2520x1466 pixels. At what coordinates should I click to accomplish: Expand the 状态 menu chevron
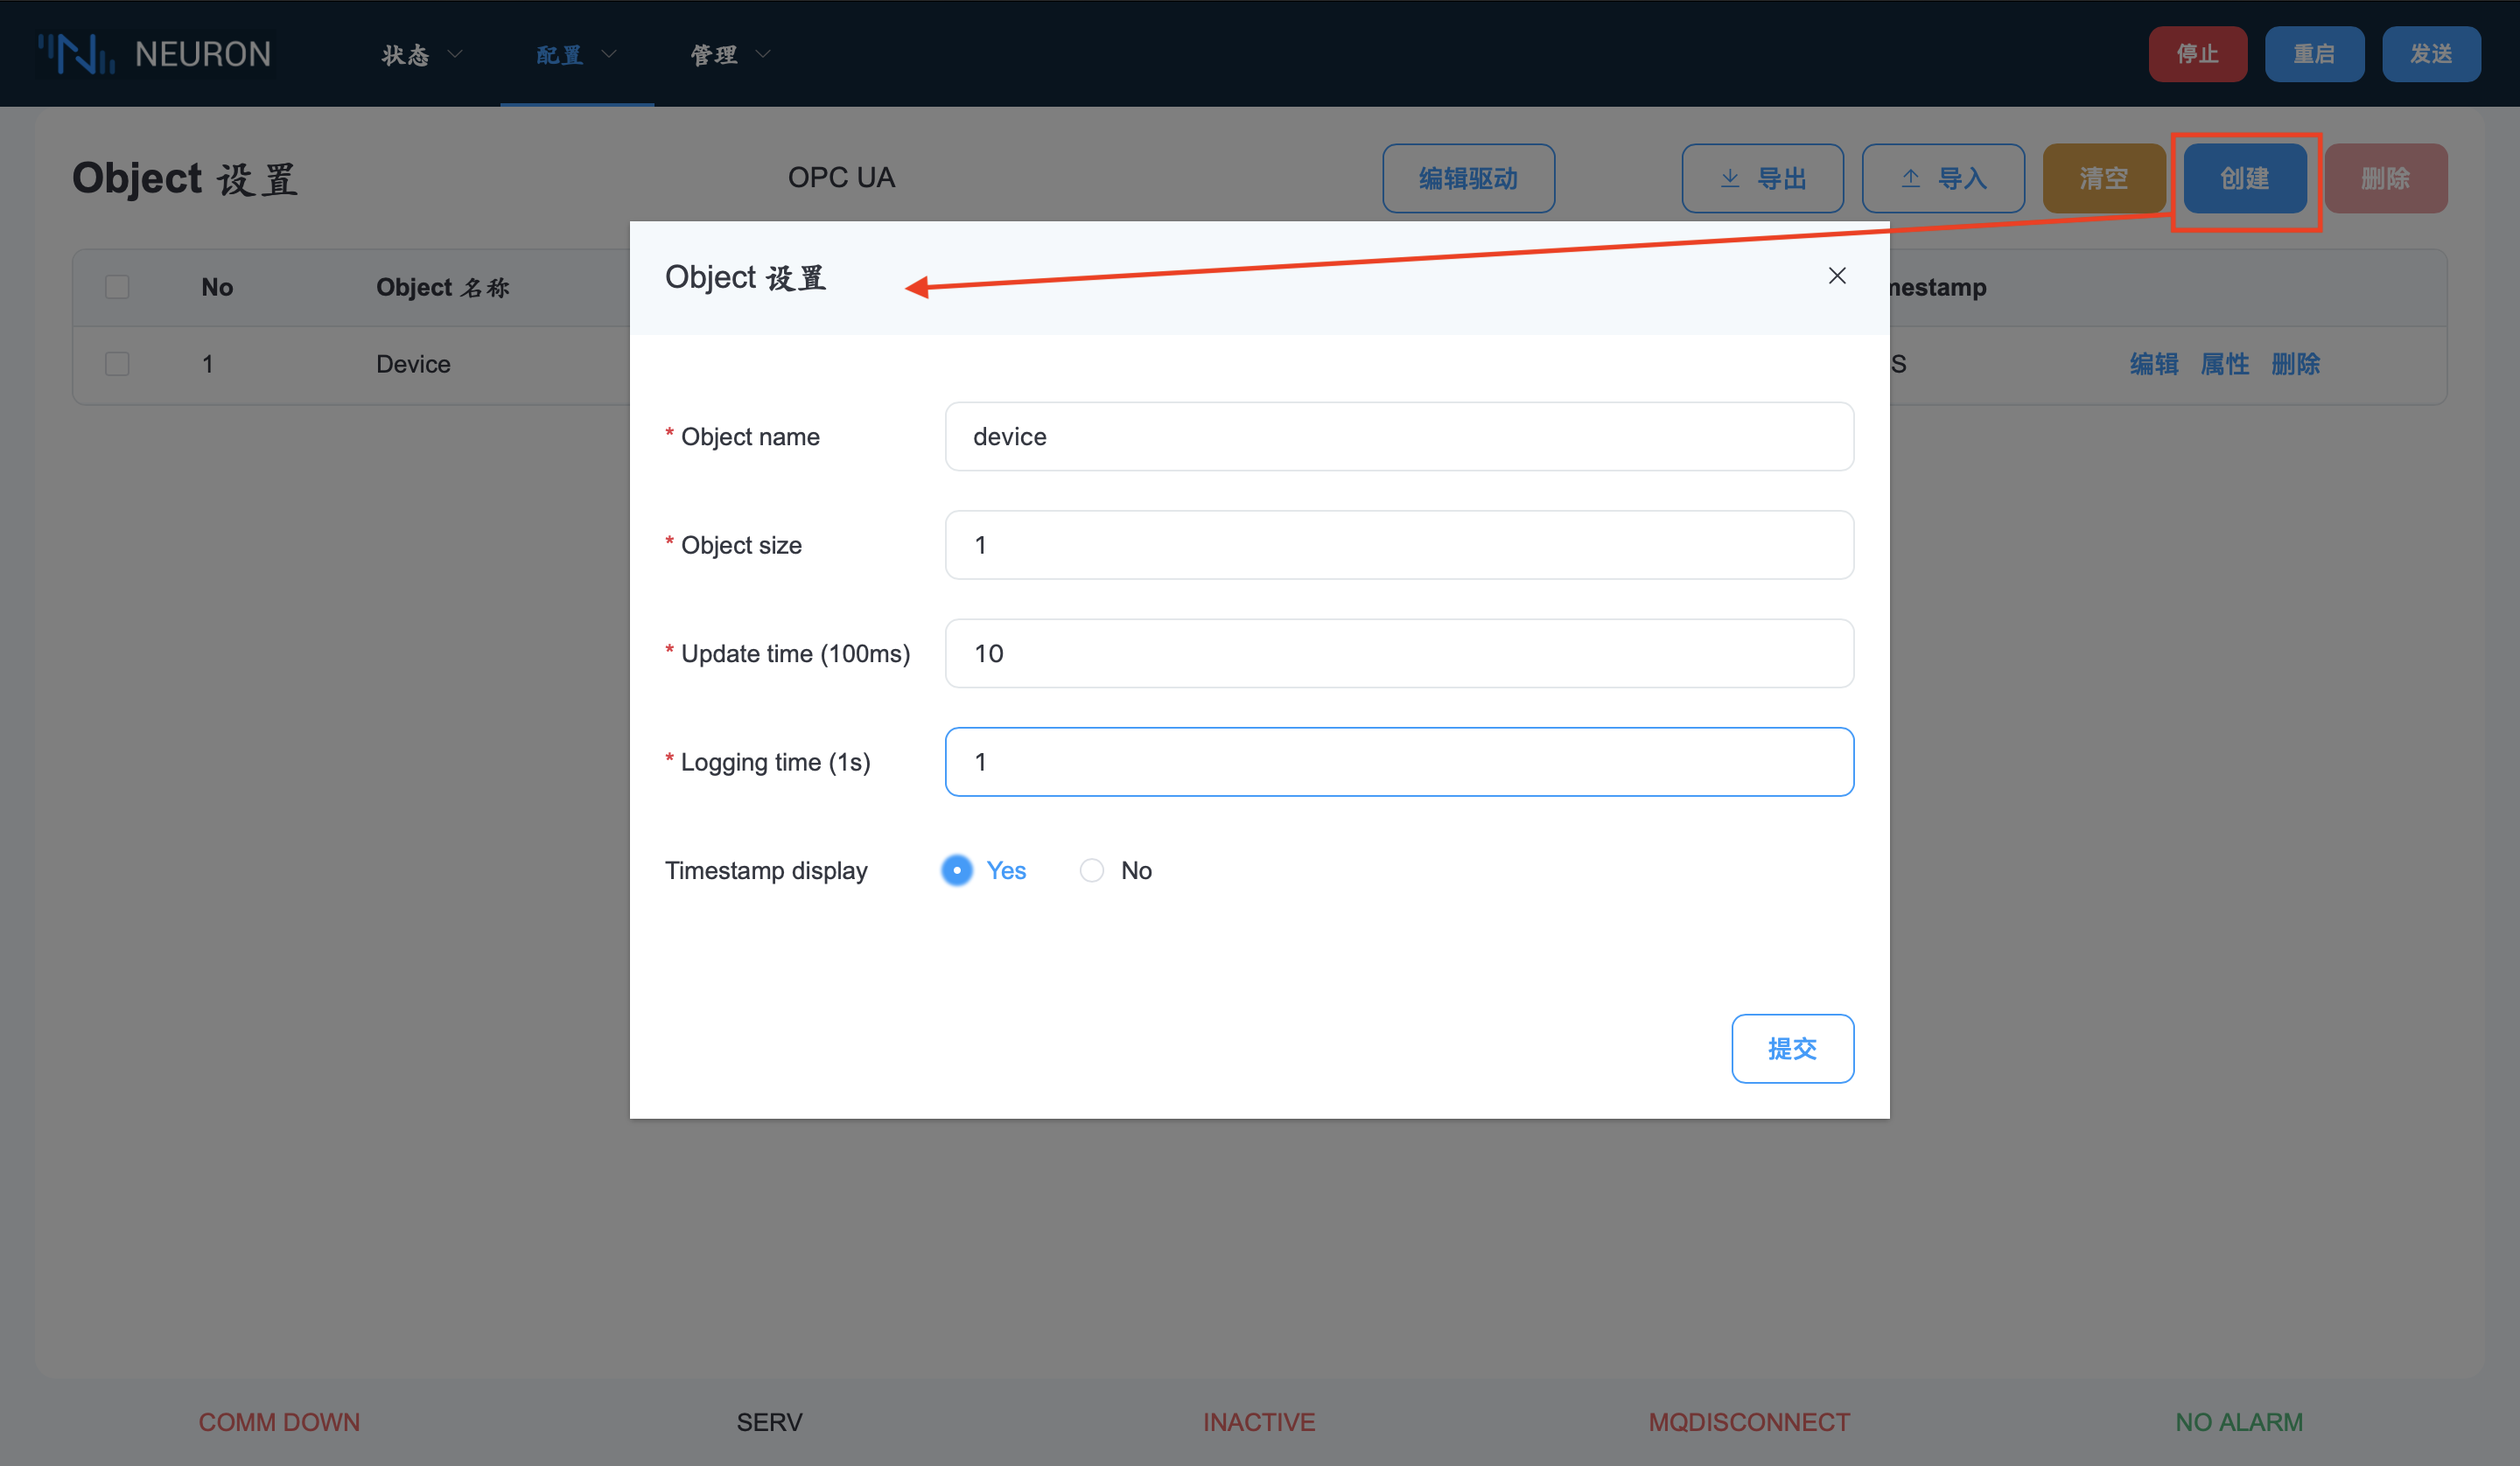[455, 54]
